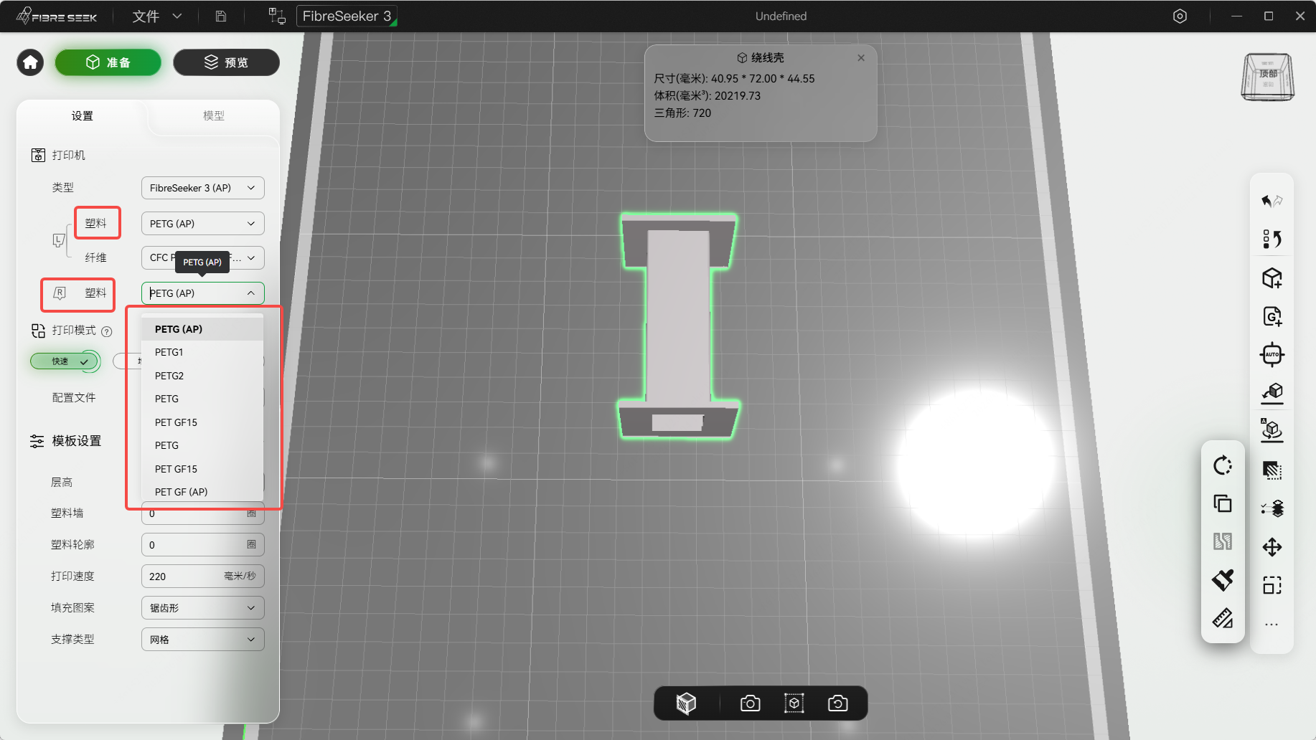1316x740 pixels.
Task: Click the duplicate model icon
Action: pos(1223,503)
